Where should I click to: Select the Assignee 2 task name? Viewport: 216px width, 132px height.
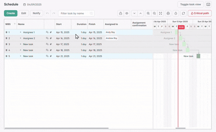point(29,38)
